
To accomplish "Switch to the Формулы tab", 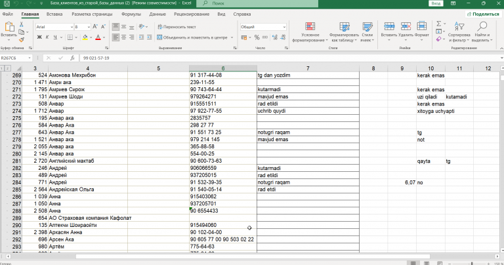I will [x=131, y=14].
